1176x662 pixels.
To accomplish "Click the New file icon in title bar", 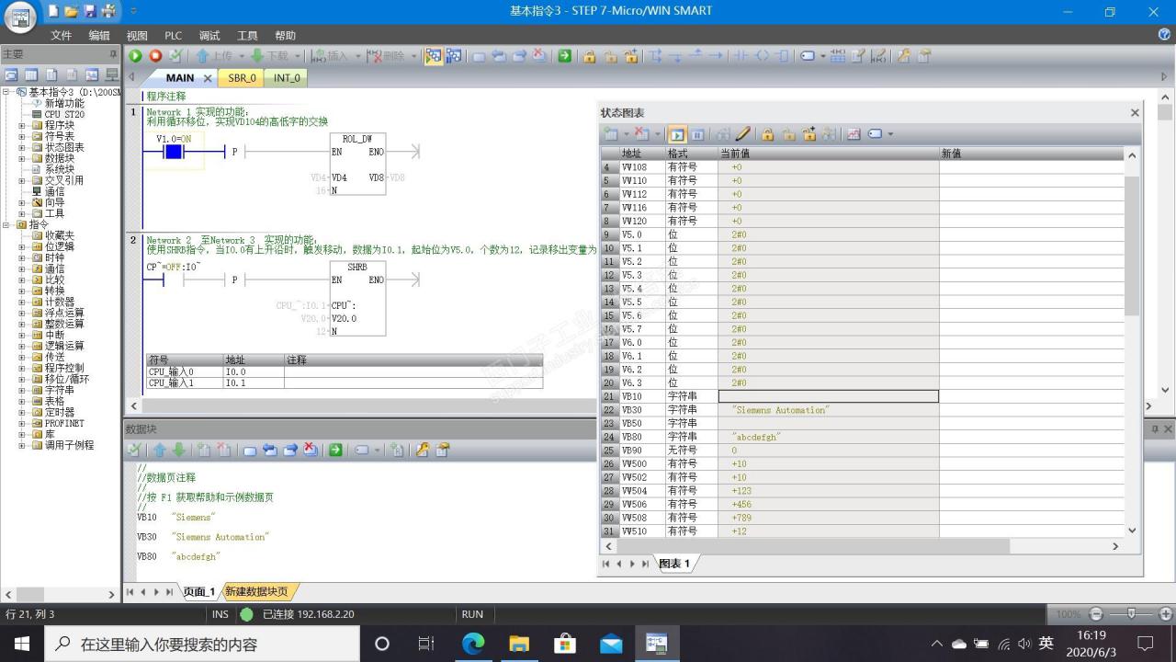I will click(53, 11).
